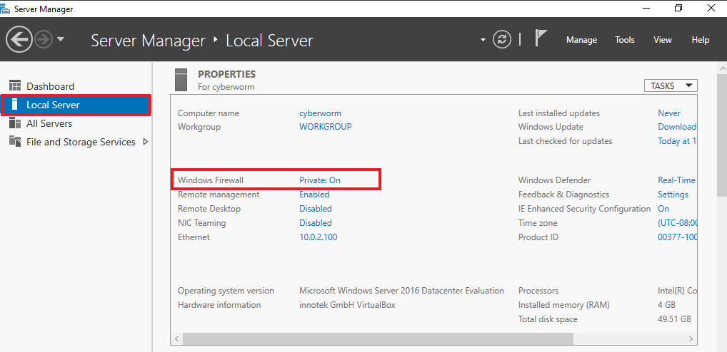Open the Tools menu
727x352 pixels.
click(x=625, y=40)
